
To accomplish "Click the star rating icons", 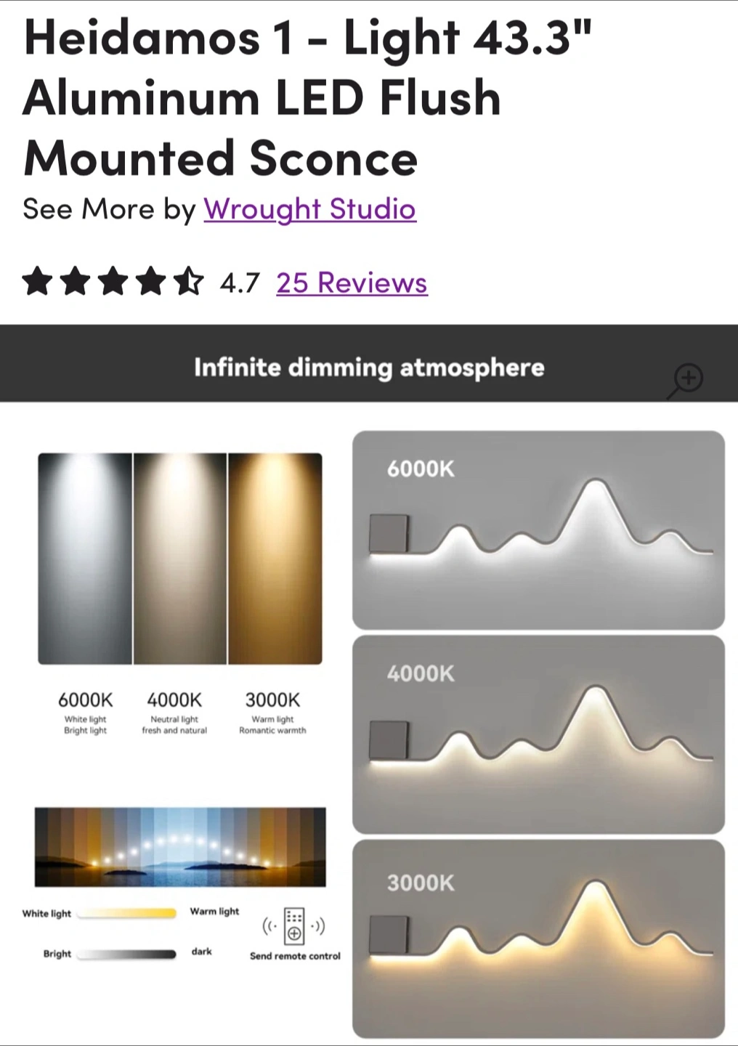I will point(113,282).
